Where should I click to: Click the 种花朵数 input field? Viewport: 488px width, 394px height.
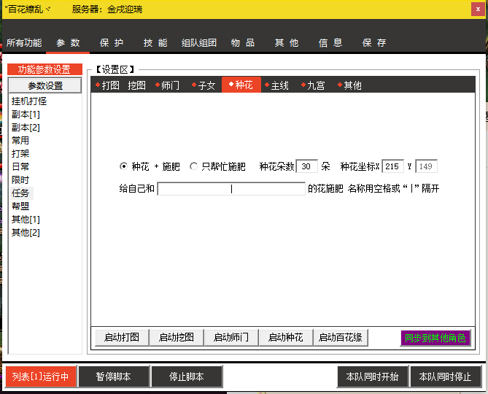tap(307, 166)
